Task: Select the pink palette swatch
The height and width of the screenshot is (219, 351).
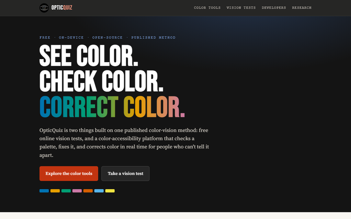Action: point(77,191)
